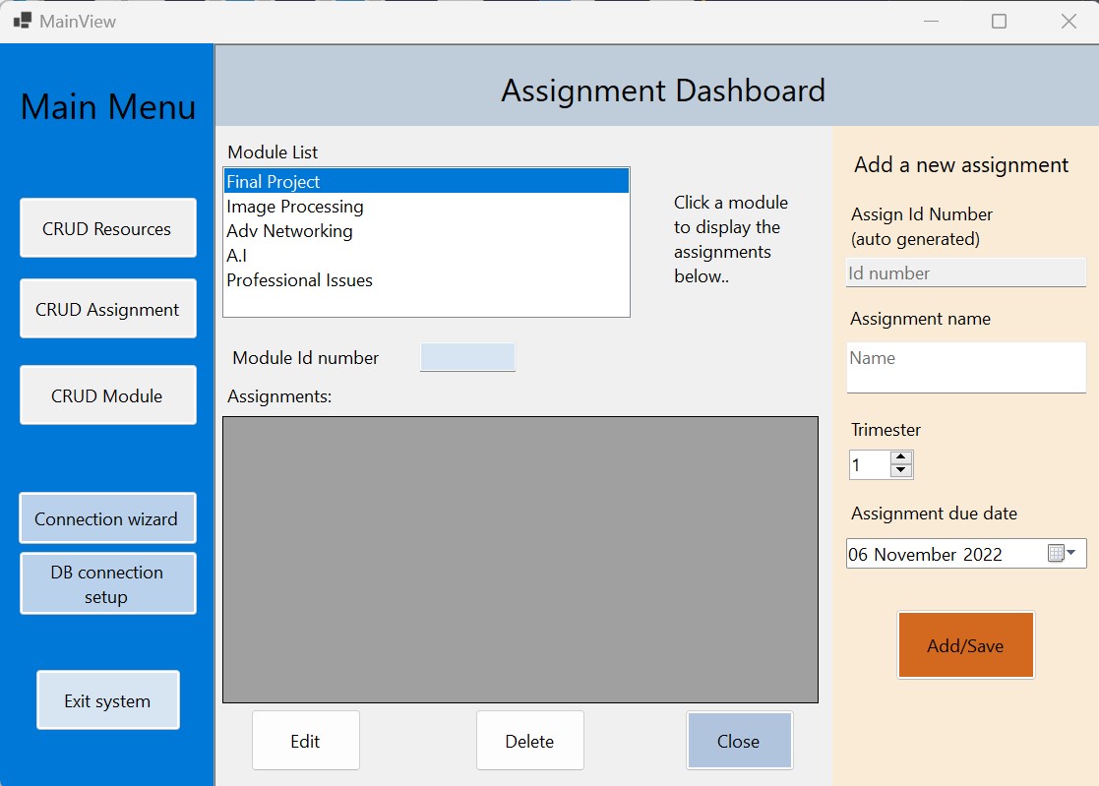Click the Assignment name input field
Viewport: 1099px width, 786px height.
pyautogui.click(x=965, y=367)
